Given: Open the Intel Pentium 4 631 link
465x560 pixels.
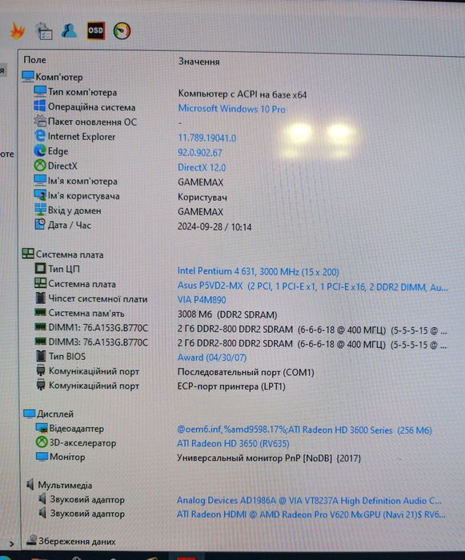Looking at the screenshot, I should pos(258,271).
